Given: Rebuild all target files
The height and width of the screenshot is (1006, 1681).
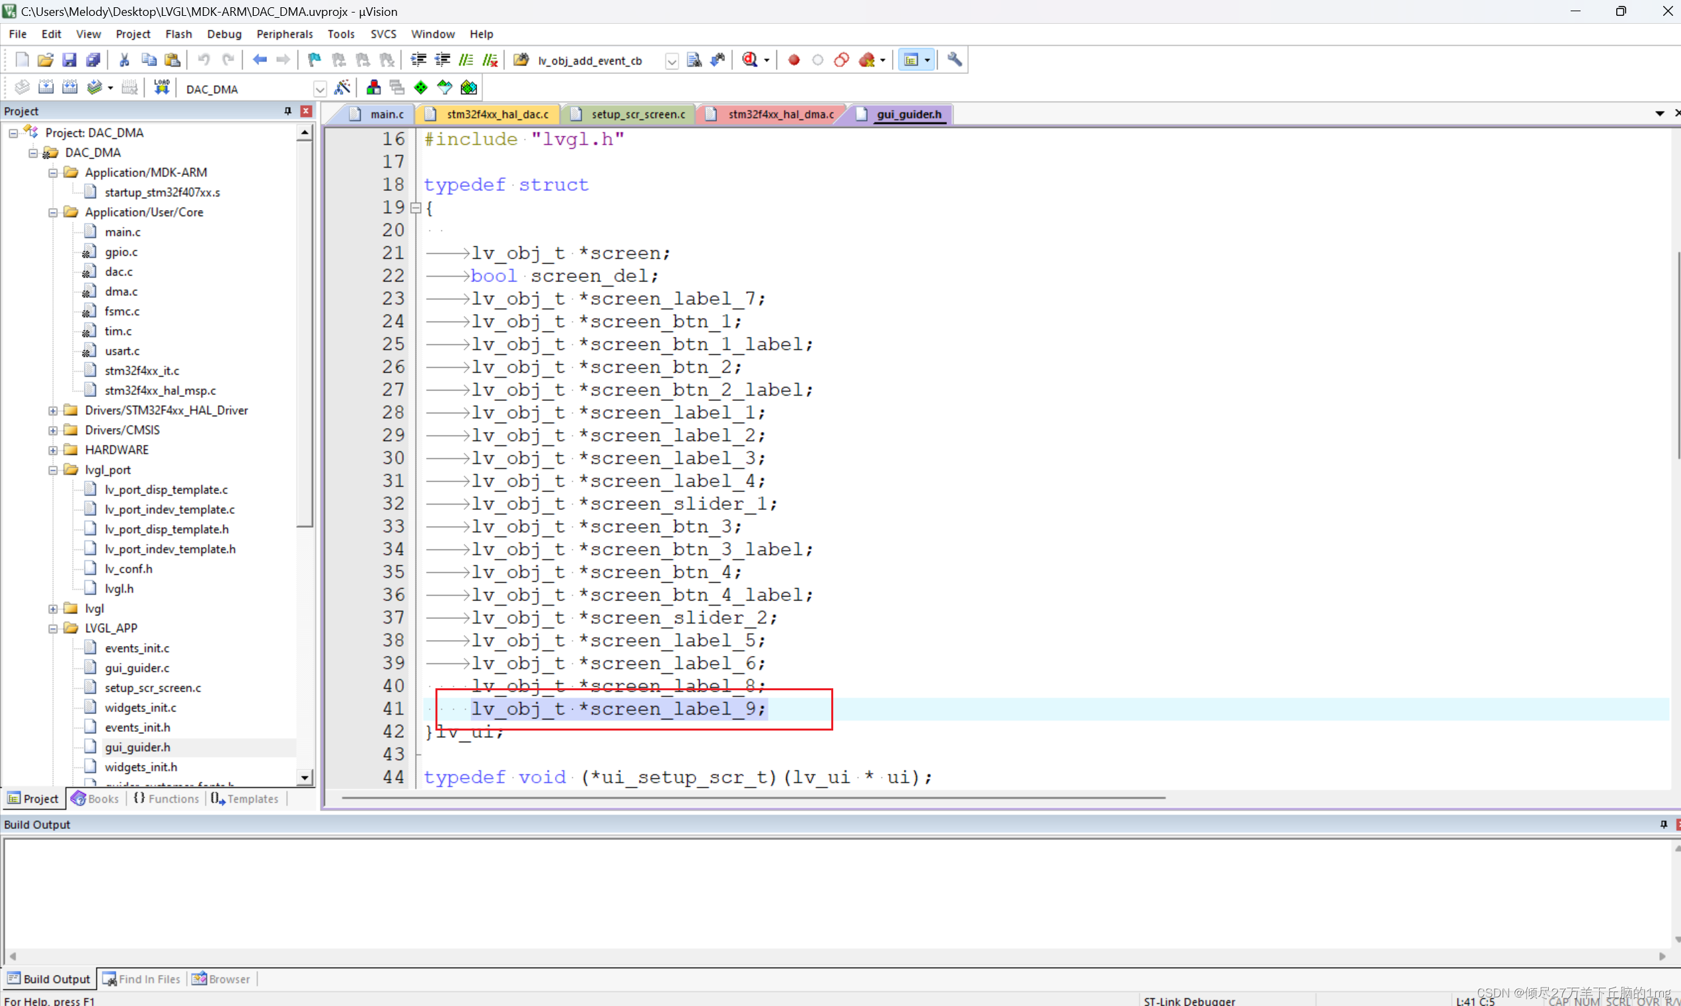Looking at the screenshot, I should pyautogui.click(x=71, y=87).
